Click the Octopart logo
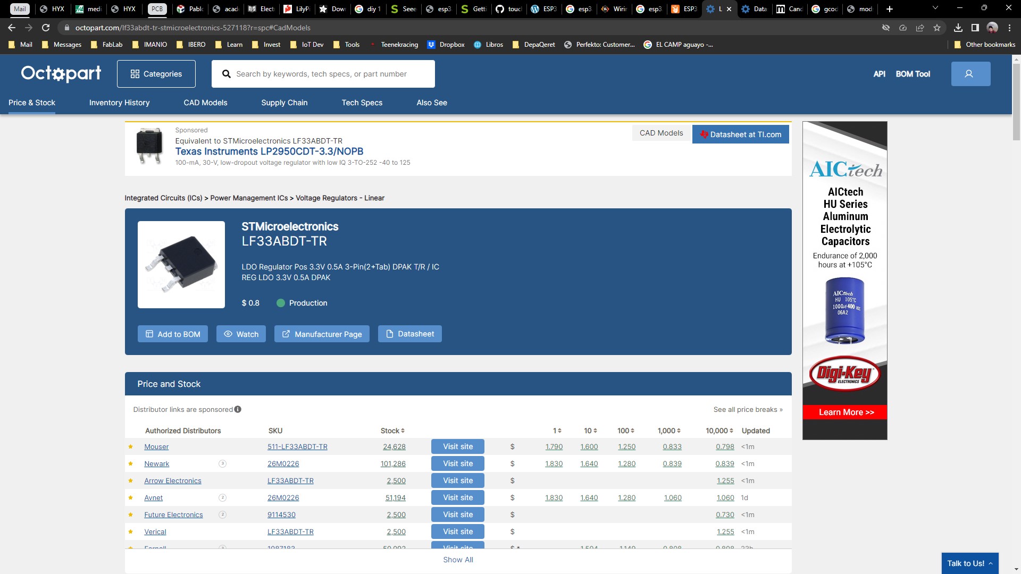 pyautogui.click(x=61, y=73)
